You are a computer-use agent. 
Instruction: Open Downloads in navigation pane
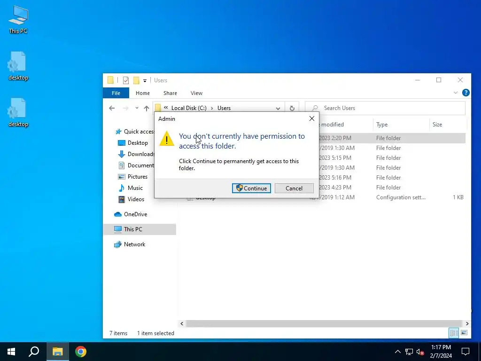pyautogui.click(x=137, y=154)
